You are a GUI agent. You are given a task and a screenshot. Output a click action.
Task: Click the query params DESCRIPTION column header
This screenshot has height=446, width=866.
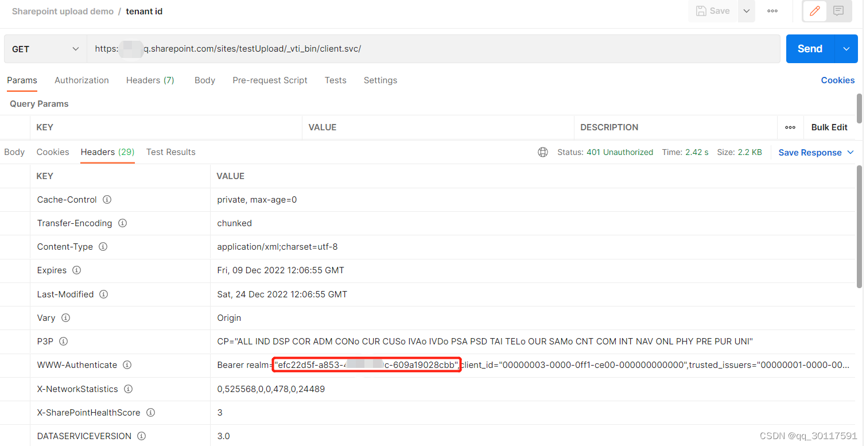click(609, 127)
